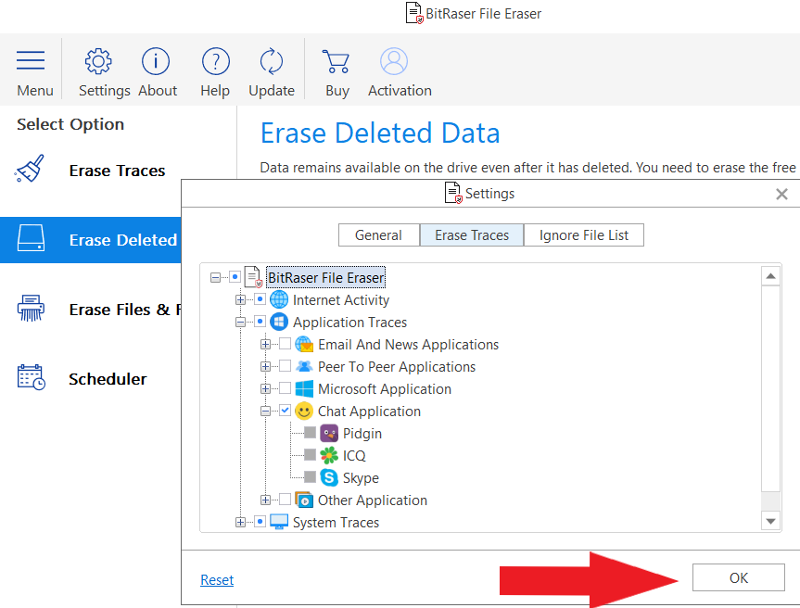Select the Internet Activity tree label
The height and width of the screenshot is (608, 800).
341,300
